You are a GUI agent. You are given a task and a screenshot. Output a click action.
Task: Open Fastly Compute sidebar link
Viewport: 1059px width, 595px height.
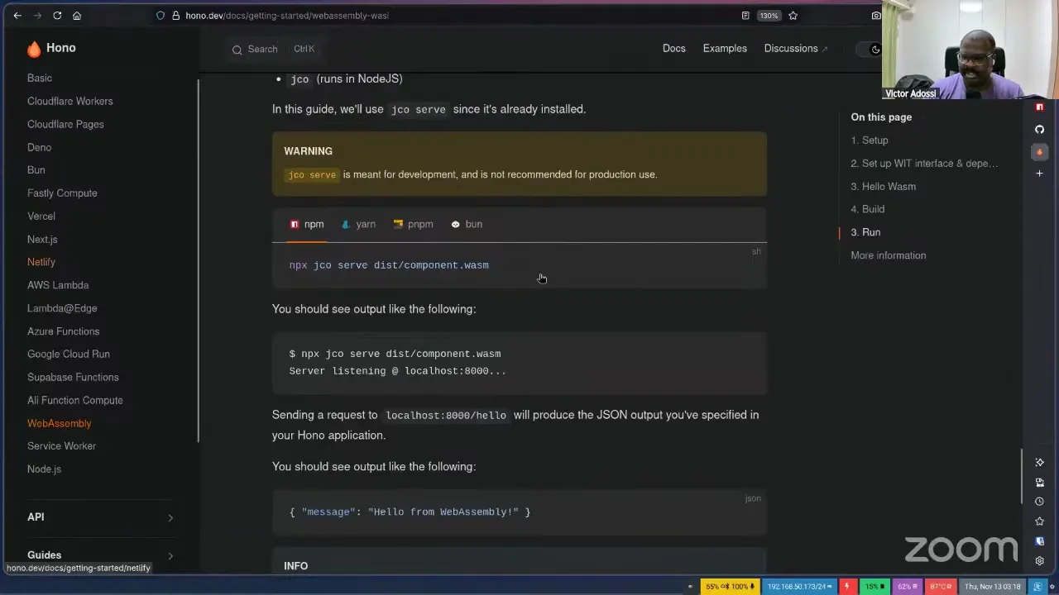tap(62, 193)
